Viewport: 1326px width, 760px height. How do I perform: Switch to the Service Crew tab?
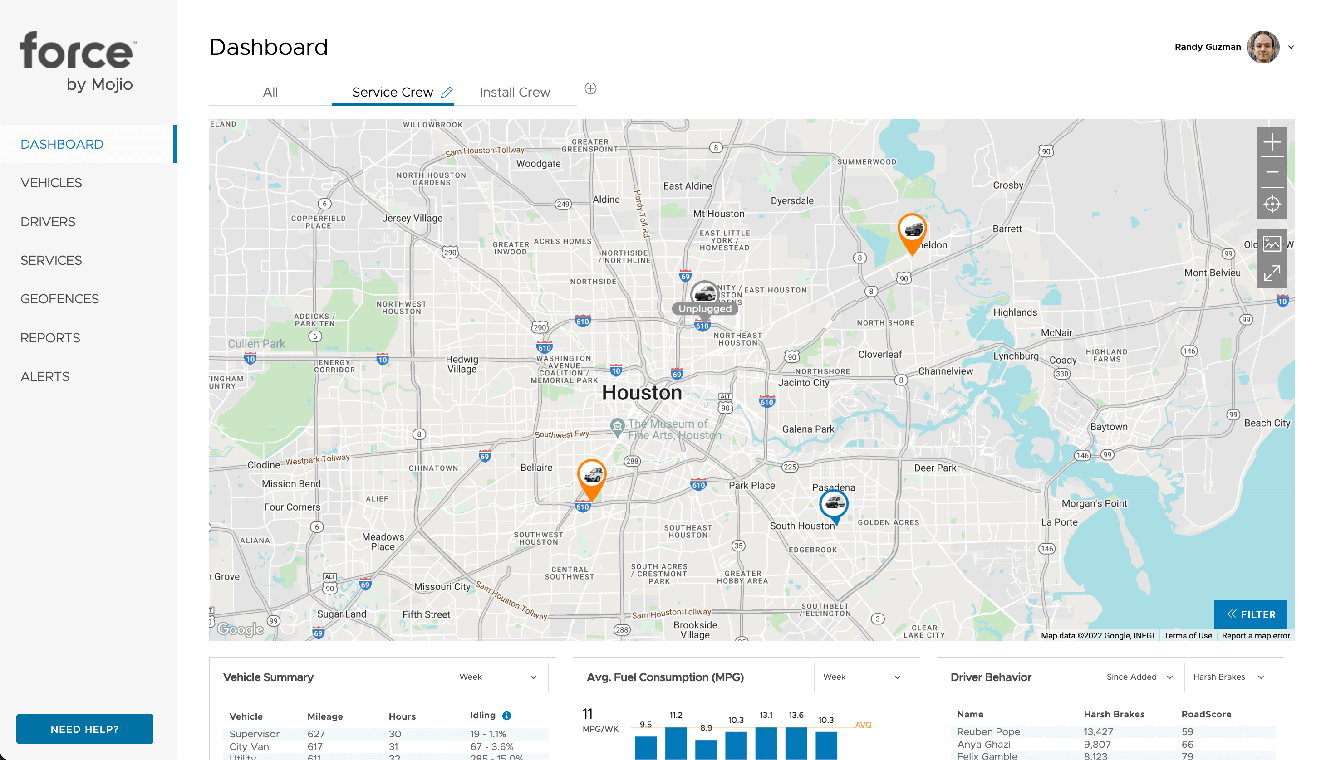coord(392,93)
